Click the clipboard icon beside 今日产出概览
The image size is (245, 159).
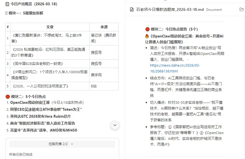click(7, 4)
